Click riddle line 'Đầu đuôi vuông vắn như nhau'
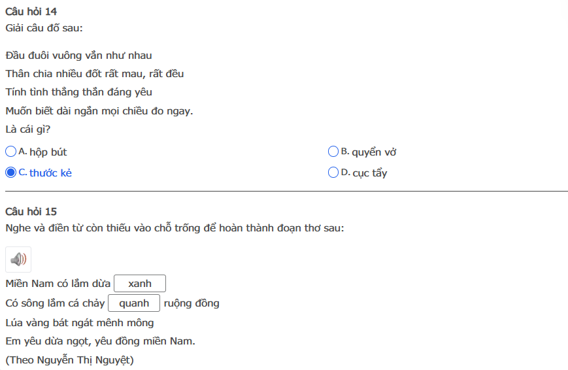This screenshot has width=568, height=370. [x=78, y=56]
